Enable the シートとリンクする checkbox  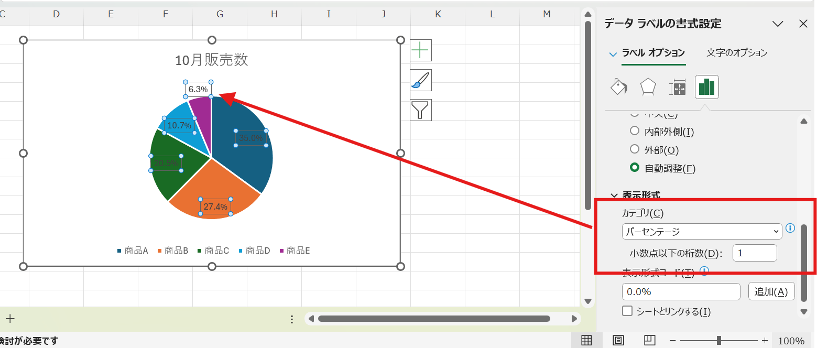tap(627, 311)
